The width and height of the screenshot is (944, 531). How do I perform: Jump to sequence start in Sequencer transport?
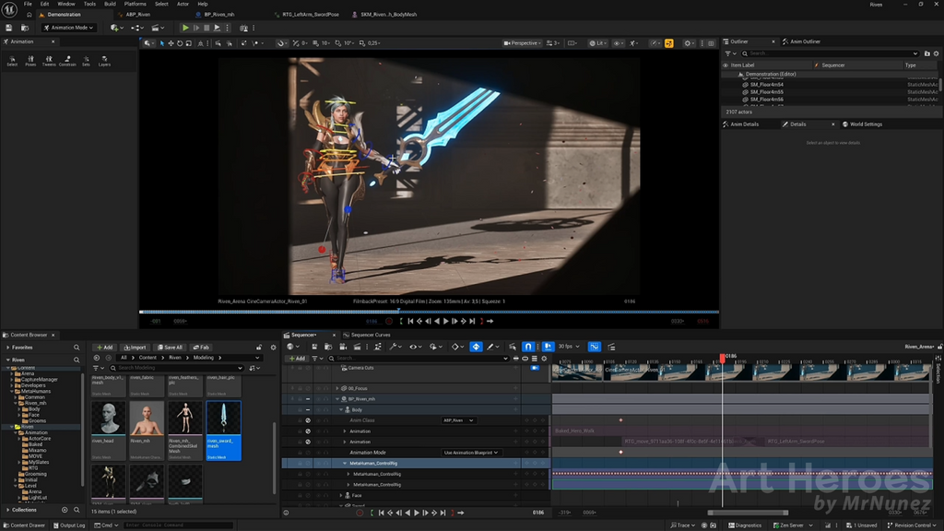pos(381,513)
